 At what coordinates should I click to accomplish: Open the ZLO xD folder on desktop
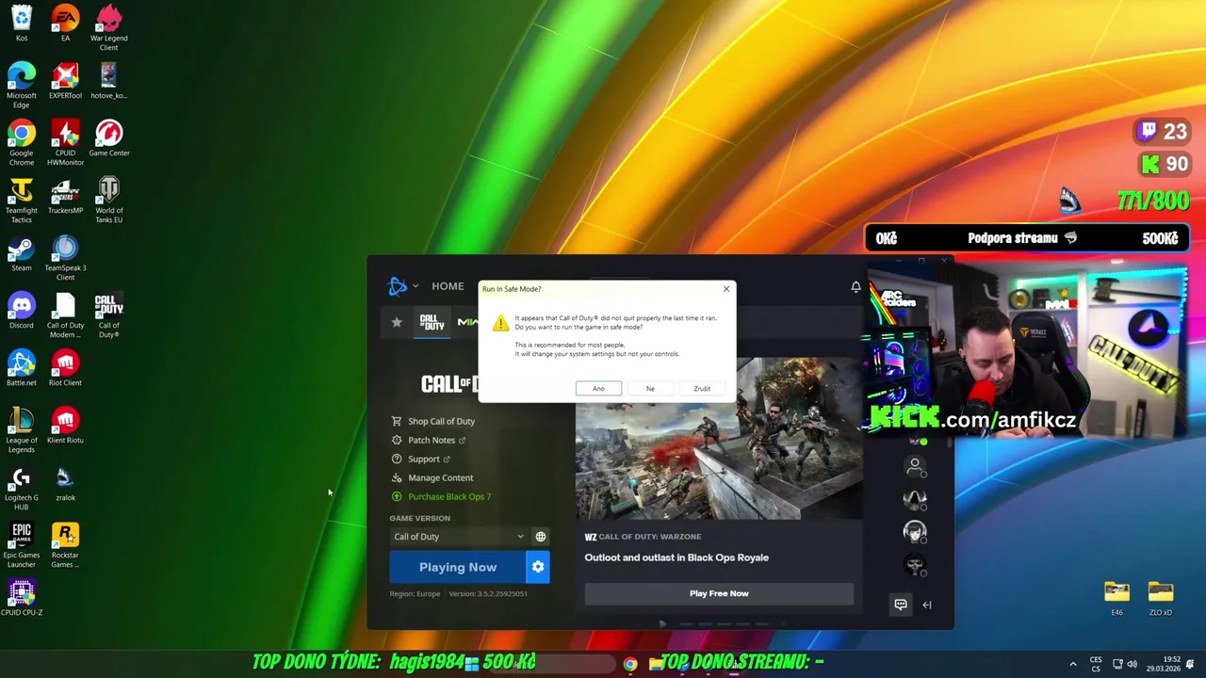click(x=1161, y=598)
